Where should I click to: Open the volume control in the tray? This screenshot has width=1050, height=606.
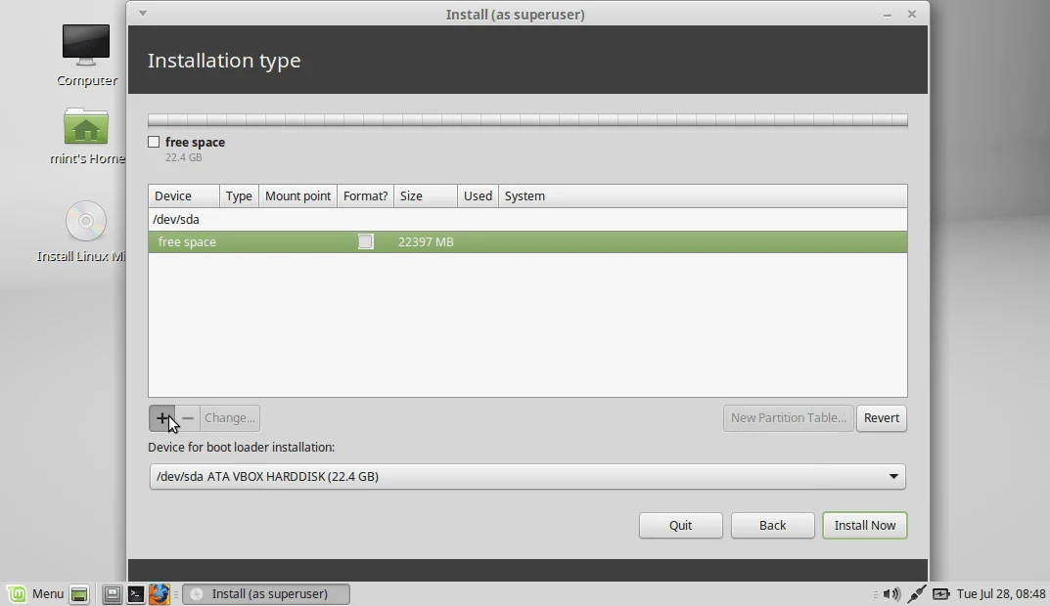(x=891, y=593)
